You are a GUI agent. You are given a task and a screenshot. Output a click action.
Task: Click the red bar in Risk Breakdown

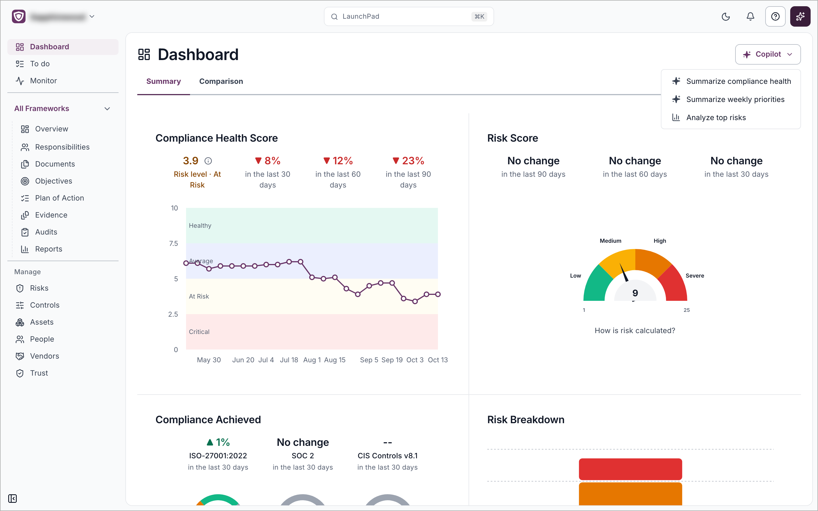pos(630,469)
